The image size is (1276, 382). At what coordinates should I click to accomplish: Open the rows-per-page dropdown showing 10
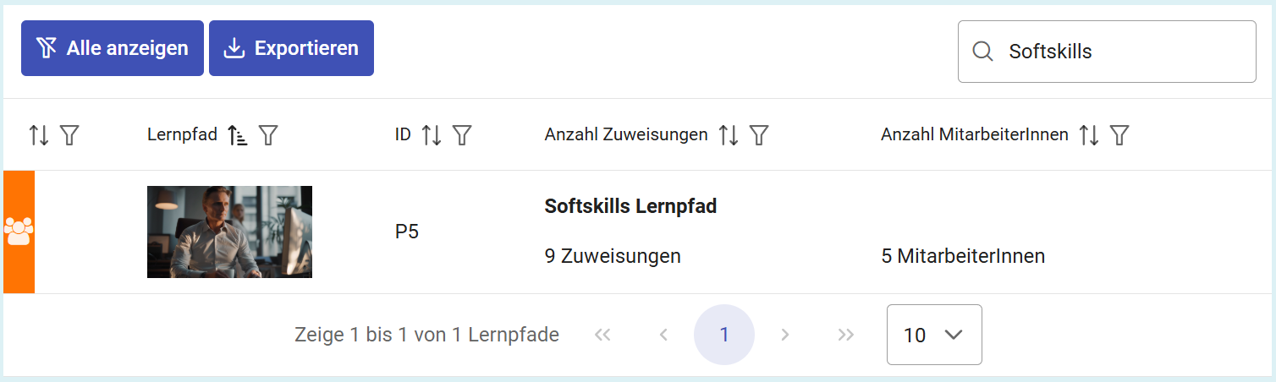point(934,335)
